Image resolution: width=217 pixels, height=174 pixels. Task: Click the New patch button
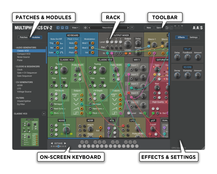(x=149, y=28)
